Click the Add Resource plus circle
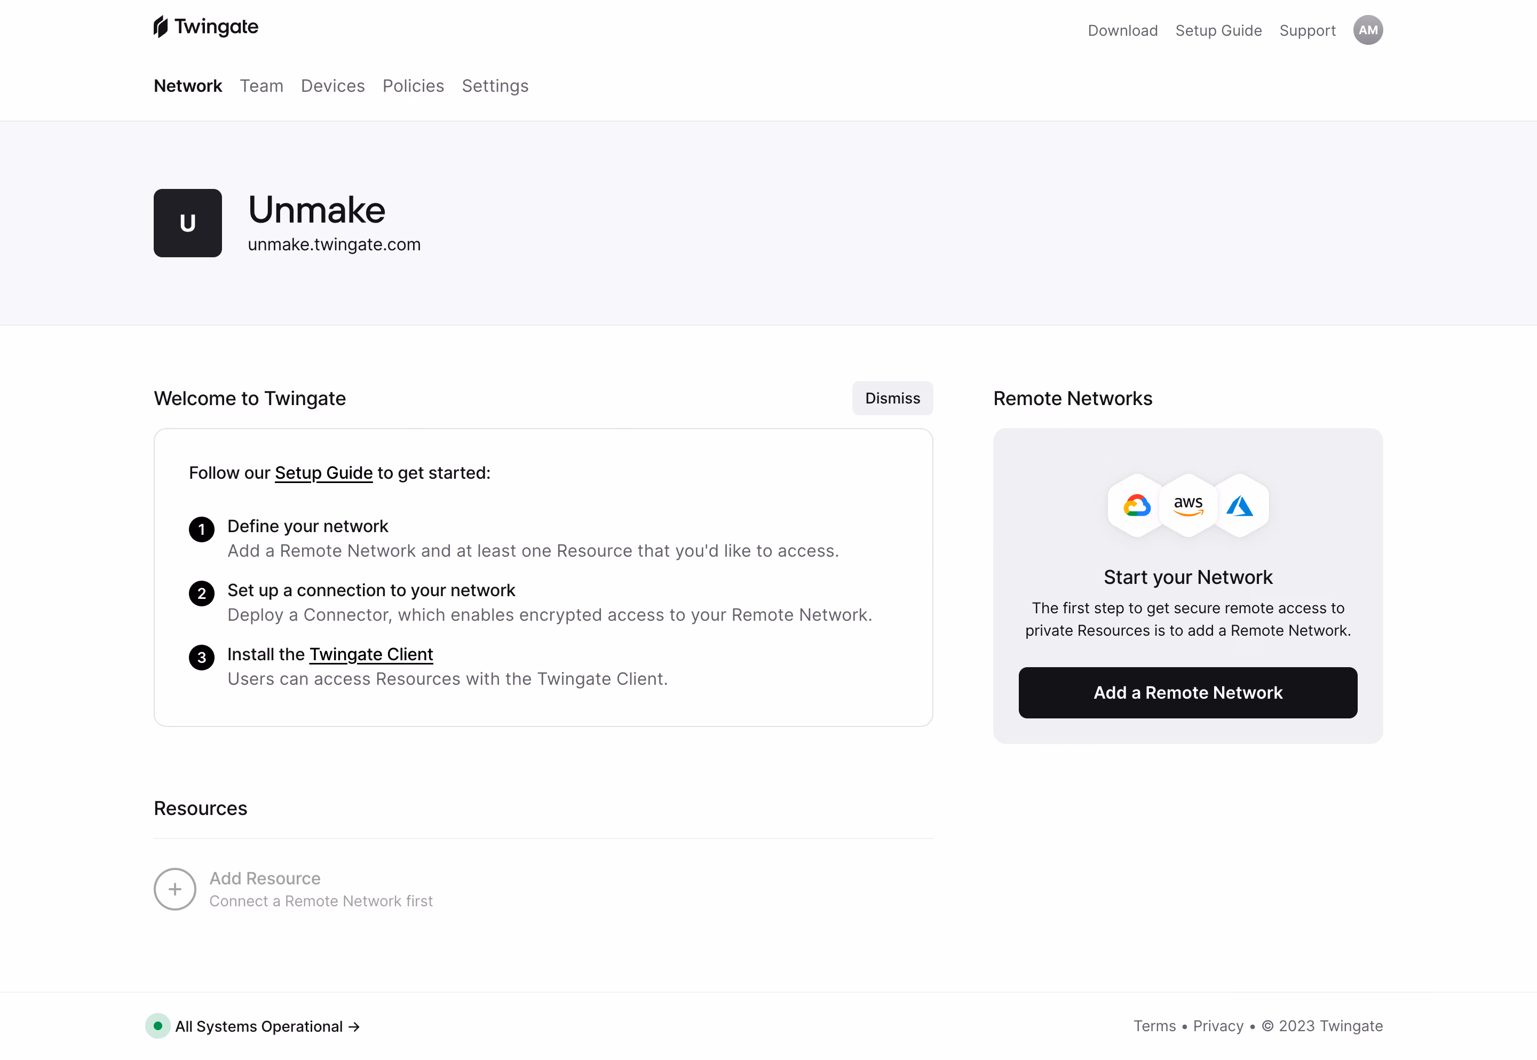The height and width of the screenshot is (1060, 1537). 175,889
